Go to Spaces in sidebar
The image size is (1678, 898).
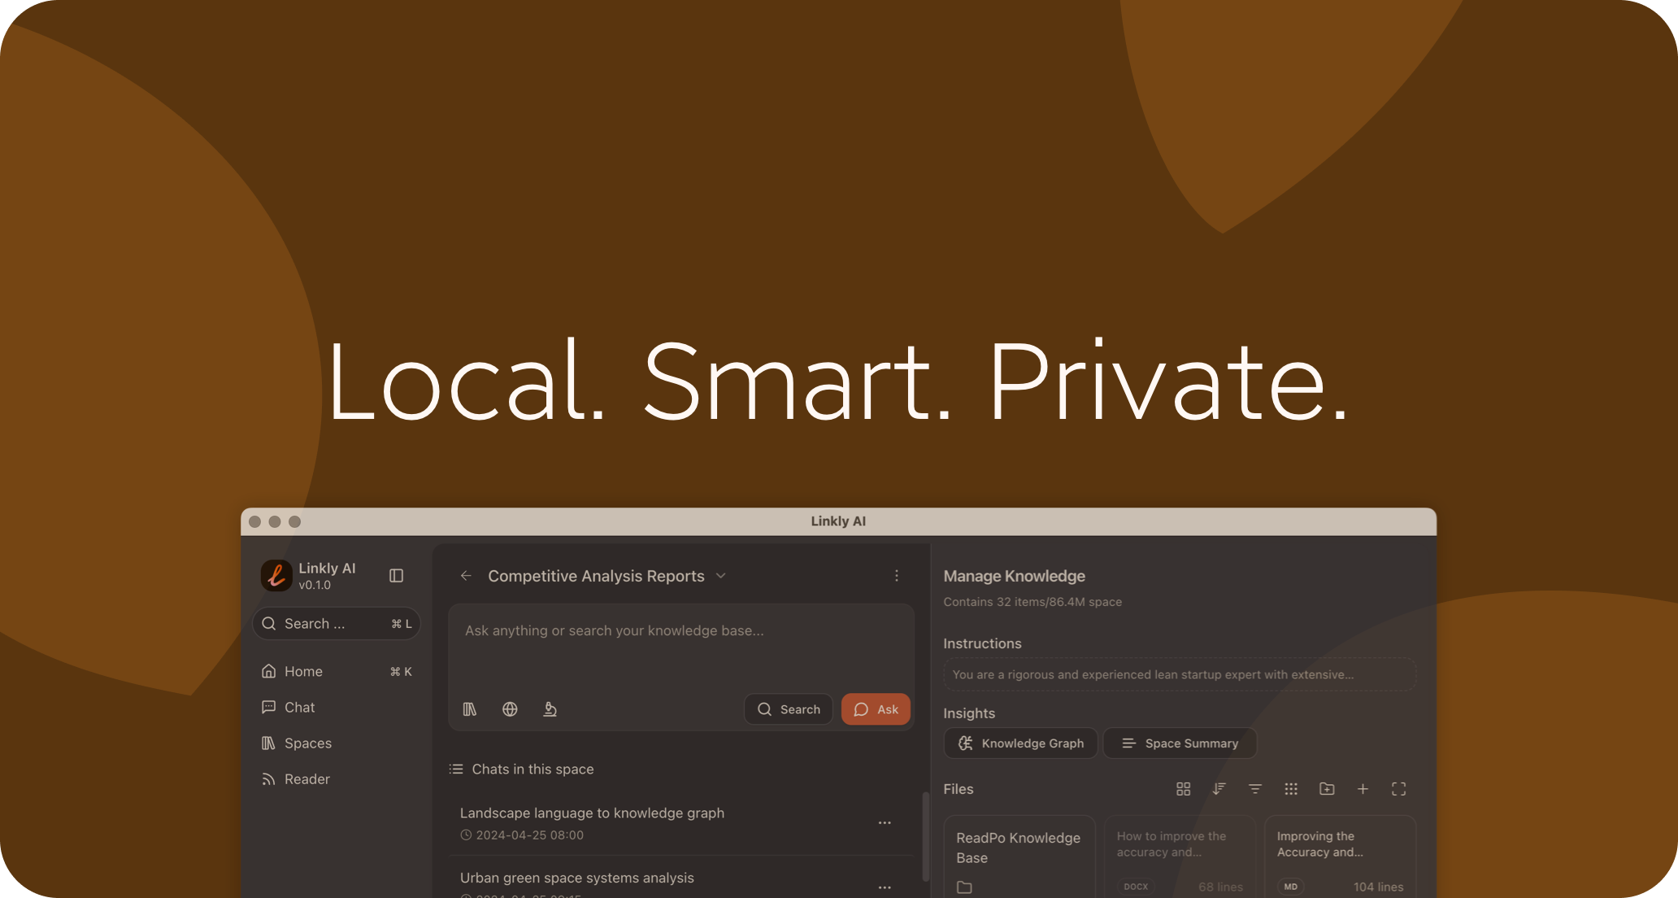point(307,743)
